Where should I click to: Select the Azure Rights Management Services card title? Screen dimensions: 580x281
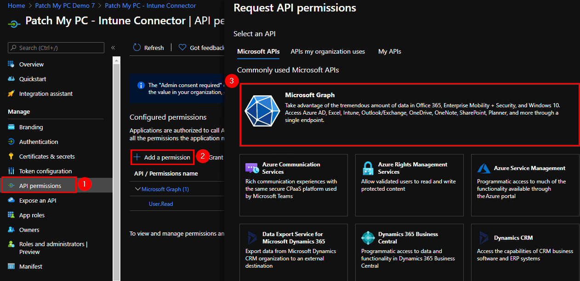(413, 168)
